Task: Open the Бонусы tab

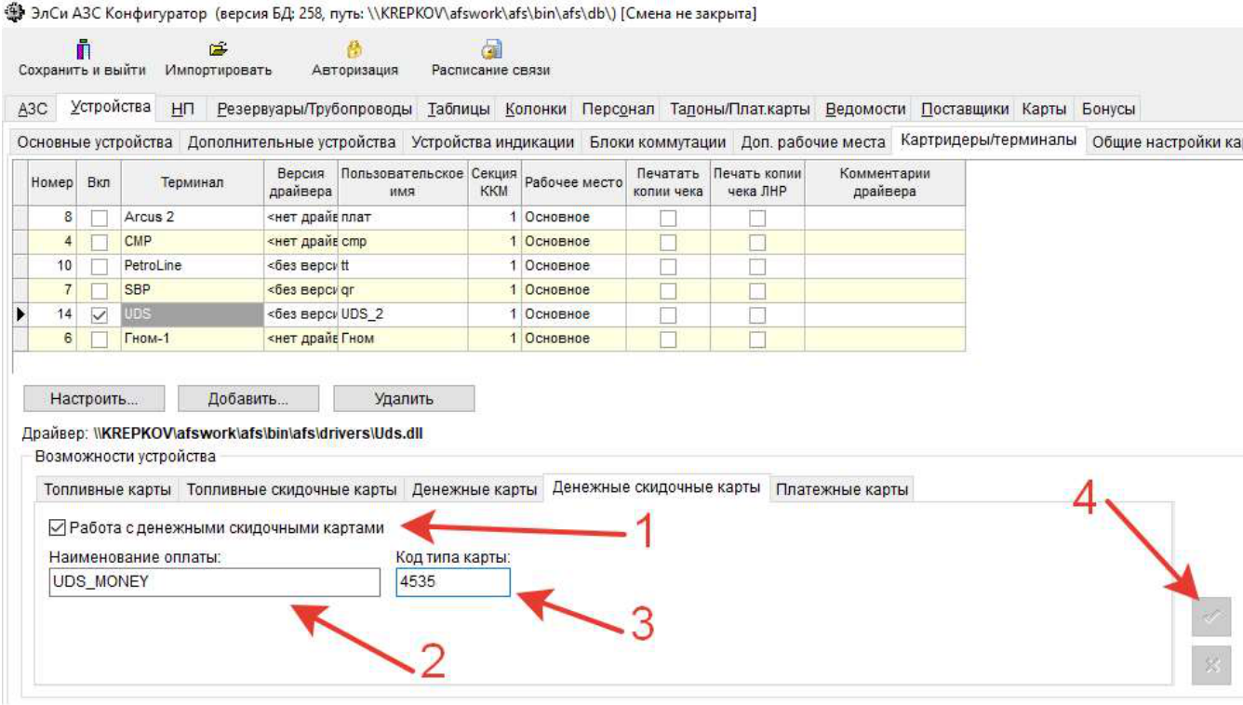Action: pos(1109,109)
